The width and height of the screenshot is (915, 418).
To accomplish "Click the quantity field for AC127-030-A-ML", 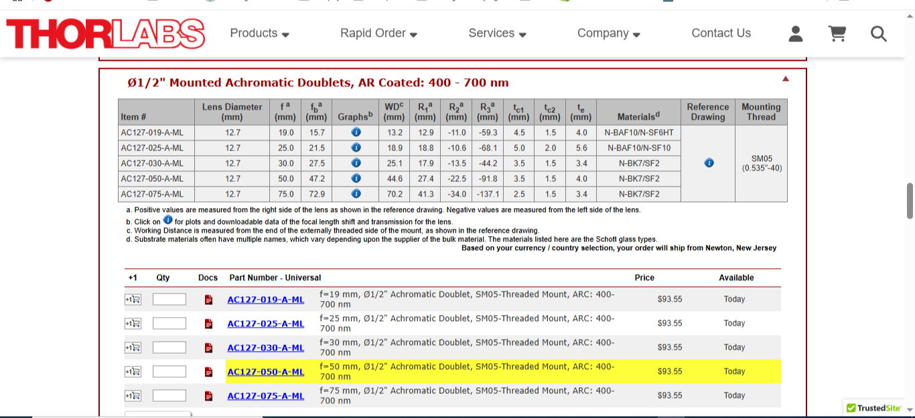I will coord(169,348).
